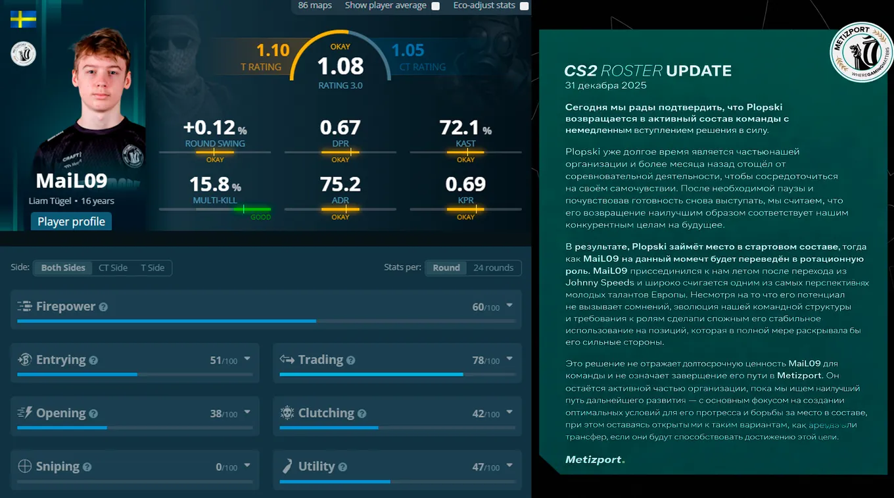
Task: Click the Utility grenade icon
Action: coord(287,466)
